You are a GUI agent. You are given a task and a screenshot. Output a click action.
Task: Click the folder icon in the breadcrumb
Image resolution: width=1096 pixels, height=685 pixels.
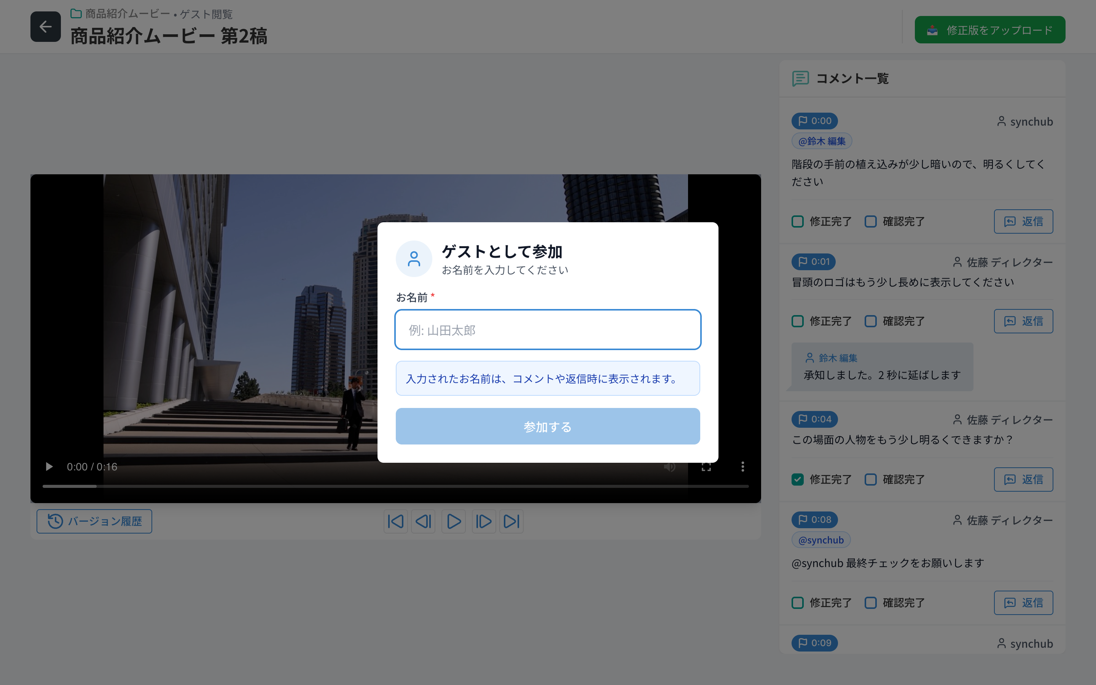coord(76,14)
